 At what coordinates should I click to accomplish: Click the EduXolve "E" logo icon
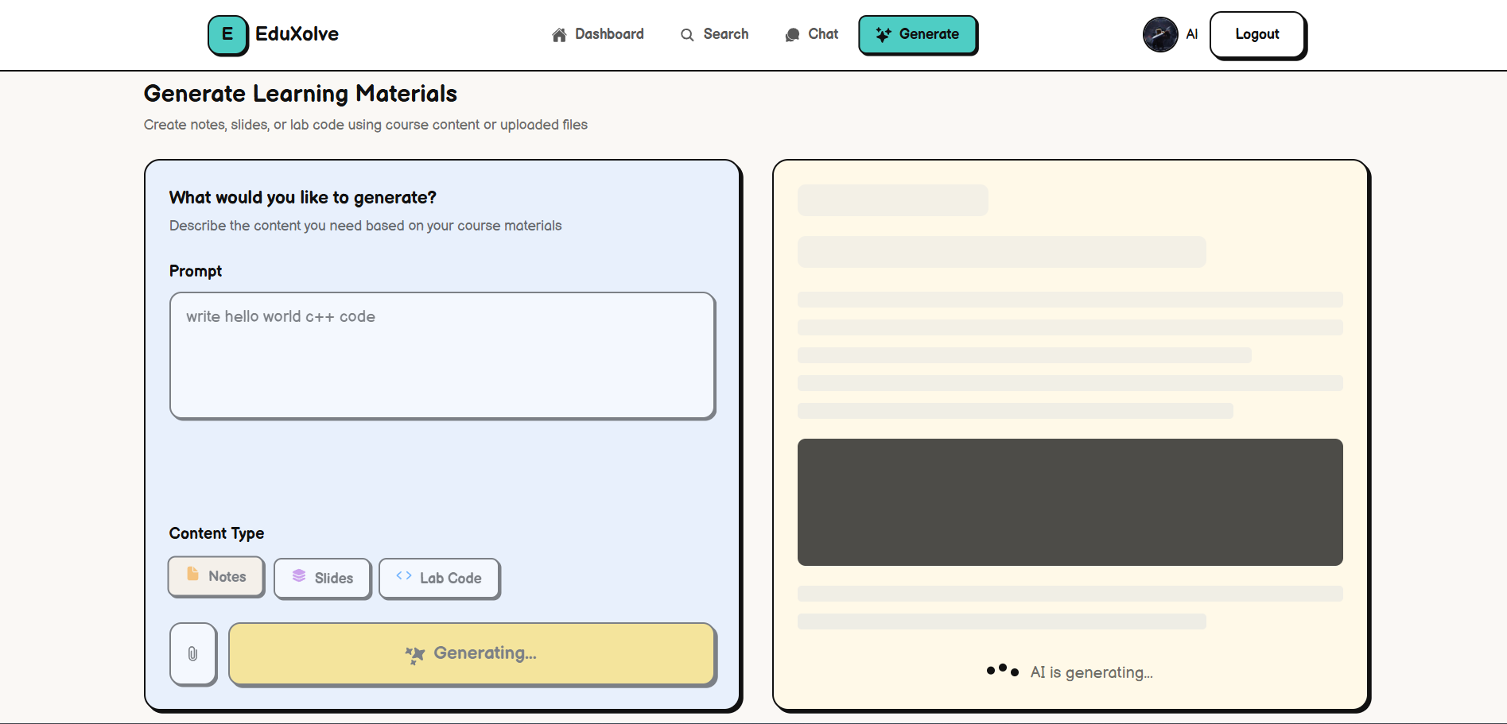pos(228,35)
